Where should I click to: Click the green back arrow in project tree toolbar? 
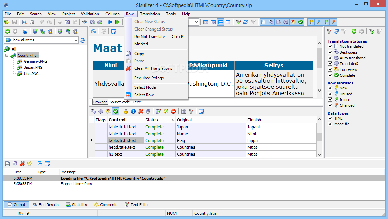[x=7, y=31]
